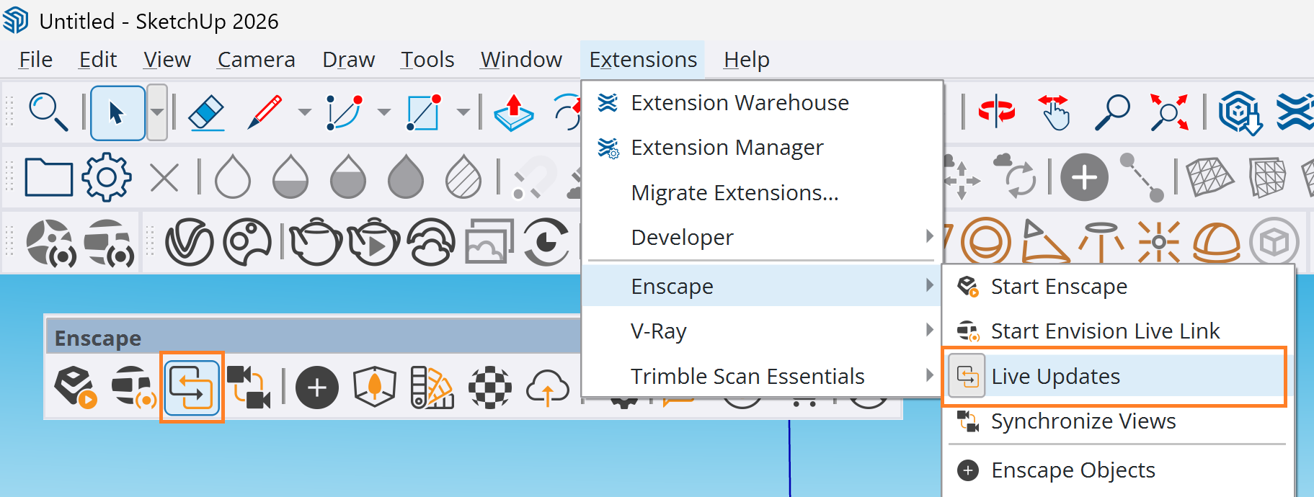This screenshot has width=1314, height=497.
Task: Select the Pan hand tool
Action: [x=1054, y=112]
